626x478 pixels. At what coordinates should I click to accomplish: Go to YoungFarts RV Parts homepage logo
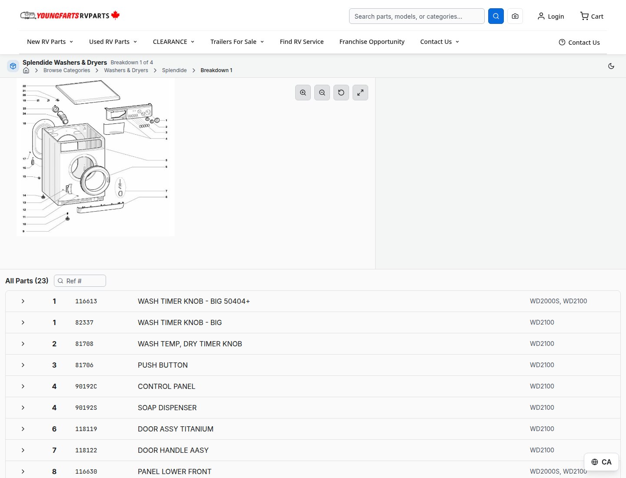click(70, 16)
